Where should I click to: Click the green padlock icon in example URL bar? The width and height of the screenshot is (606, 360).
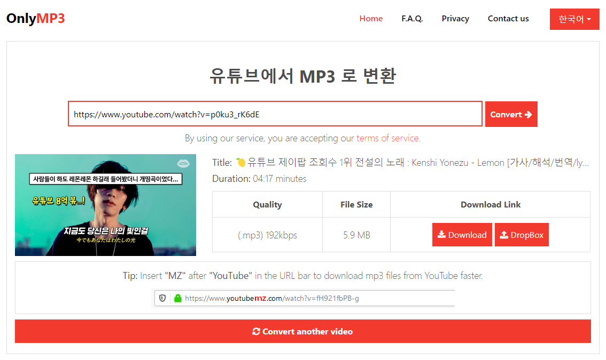pyautogui.click(x=178, y=298)
